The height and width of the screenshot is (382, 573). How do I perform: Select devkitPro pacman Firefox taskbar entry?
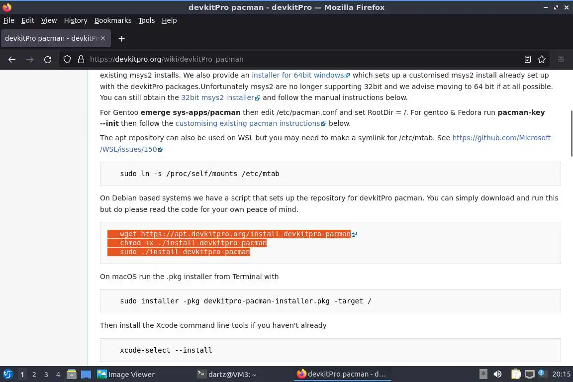tap(341, 374)
